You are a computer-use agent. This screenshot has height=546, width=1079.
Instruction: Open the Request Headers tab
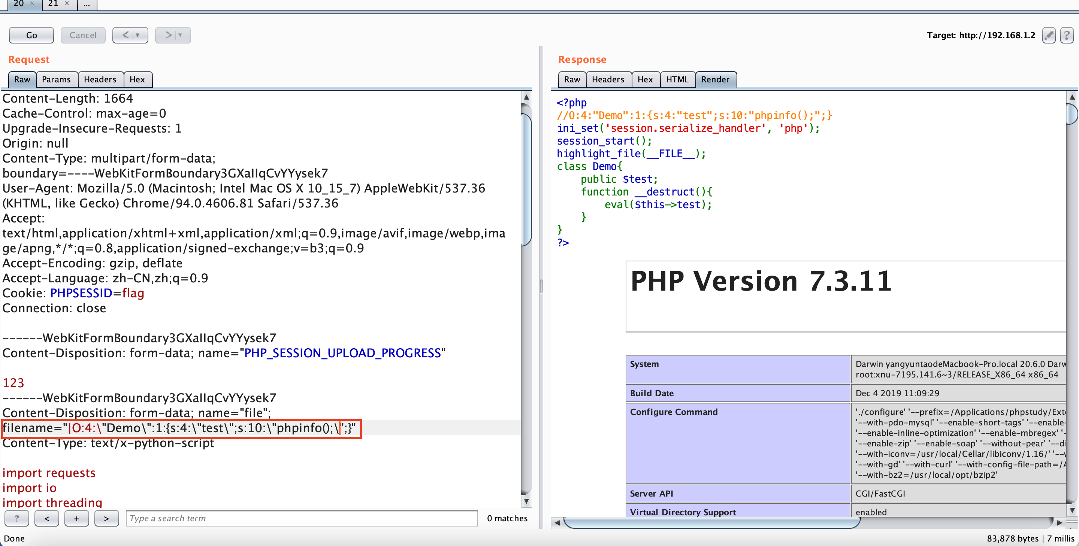tap(100, 79)
